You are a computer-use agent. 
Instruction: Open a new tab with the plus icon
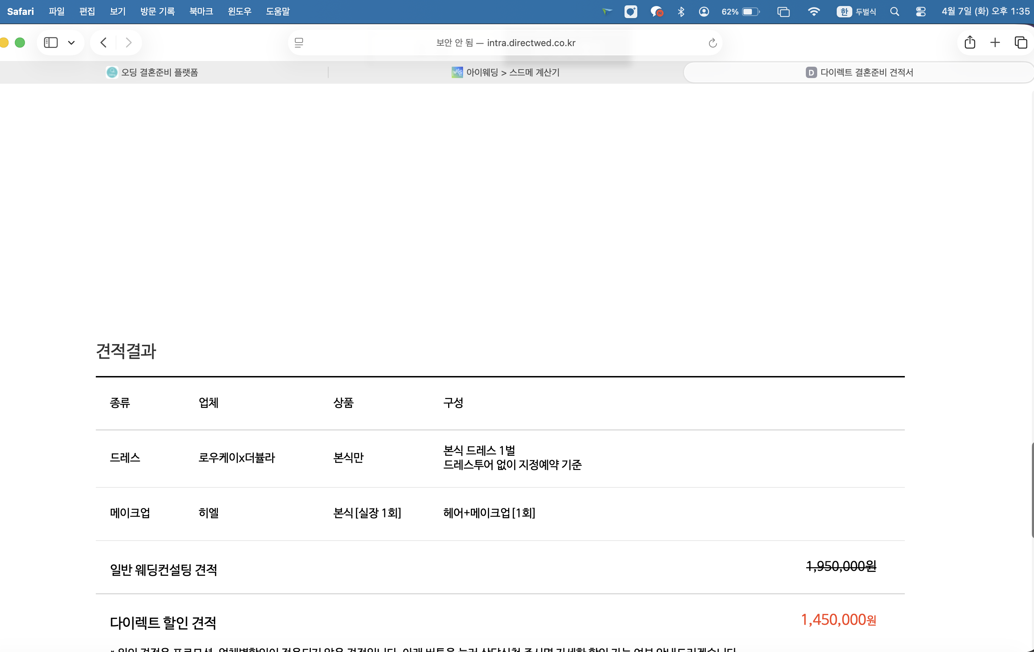point(995,43)
